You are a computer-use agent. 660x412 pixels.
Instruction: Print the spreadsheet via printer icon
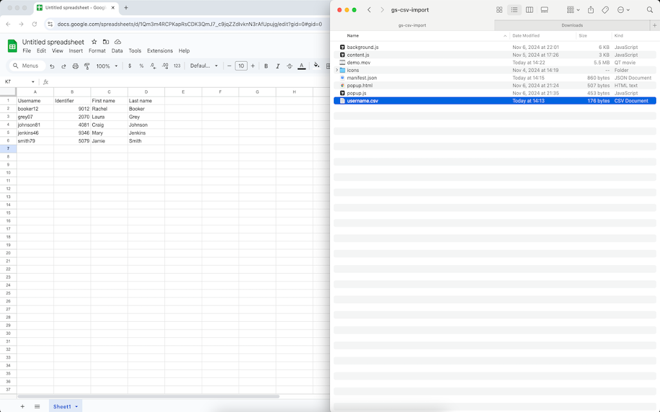[75, 66]
